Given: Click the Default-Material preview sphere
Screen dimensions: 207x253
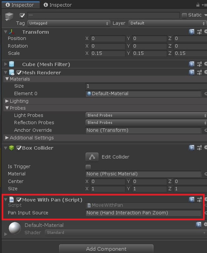Looking at the screenshot, I should coord(15,228).
